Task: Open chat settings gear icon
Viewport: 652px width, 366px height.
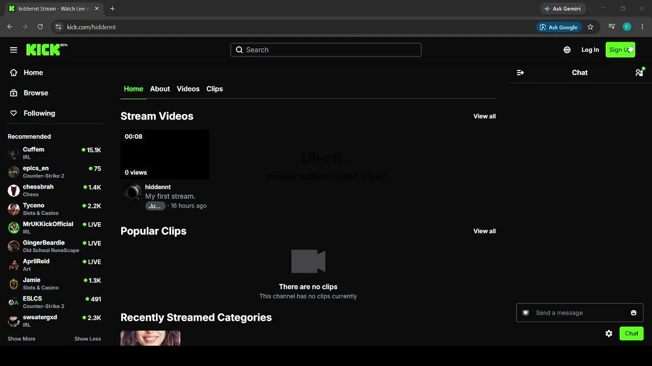Action: (x=609, y=333)
